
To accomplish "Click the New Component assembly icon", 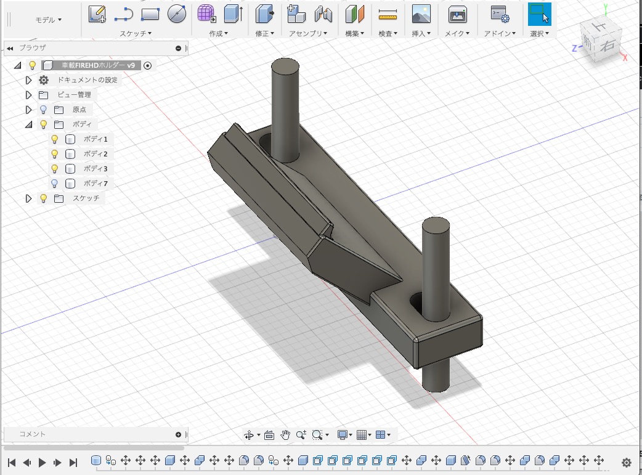I will point(296,14).
